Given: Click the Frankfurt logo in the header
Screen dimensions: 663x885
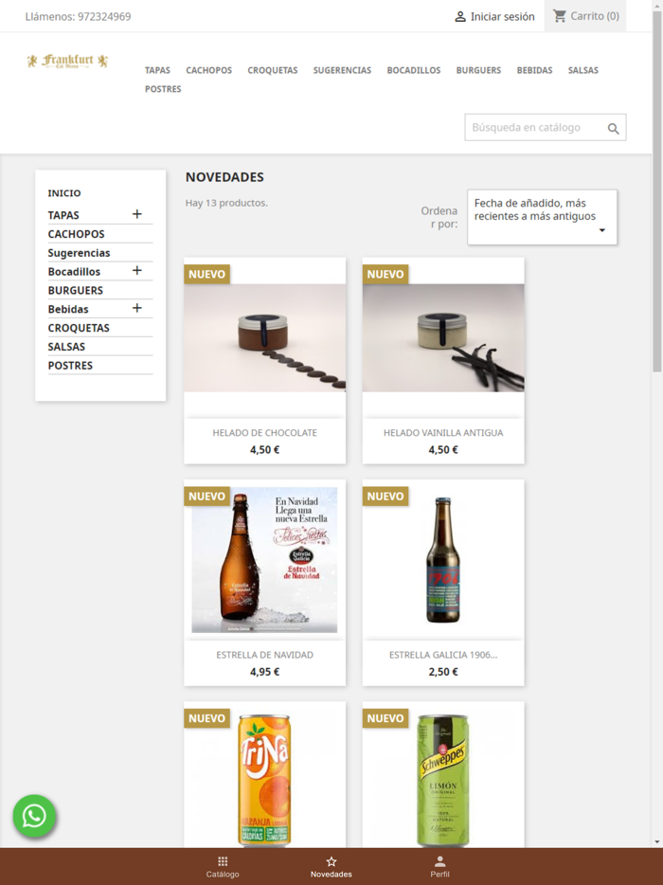Looking at the screenshot, I should (x=67, y=61).
